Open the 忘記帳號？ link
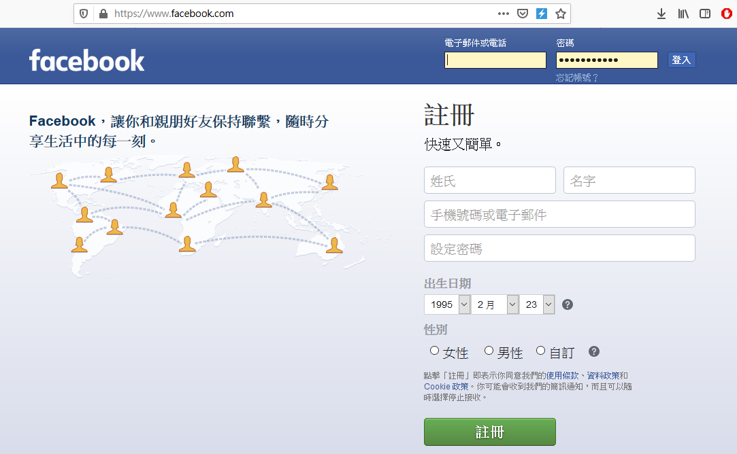737x454 pixels. pyautogui.click(x=576, y=77)
